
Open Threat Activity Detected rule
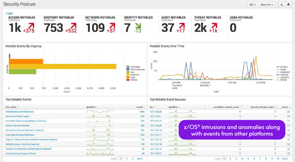click(17, 126)
